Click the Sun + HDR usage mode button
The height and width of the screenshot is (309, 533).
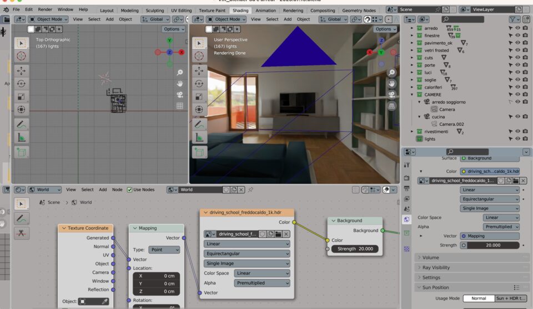coord(510,298)
